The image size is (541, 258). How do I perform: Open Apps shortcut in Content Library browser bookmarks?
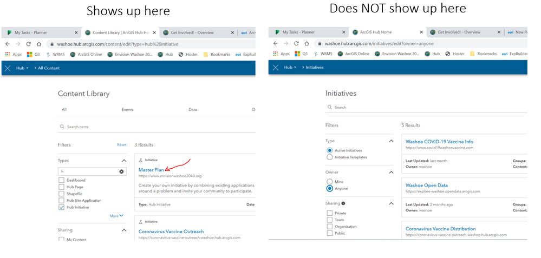point(14,55)
